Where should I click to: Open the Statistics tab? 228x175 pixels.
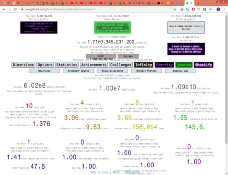point(67,65)
